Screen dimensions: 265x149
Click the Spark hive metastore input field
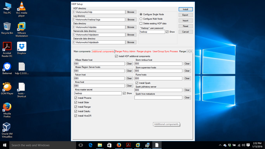[x=158, y=98]
